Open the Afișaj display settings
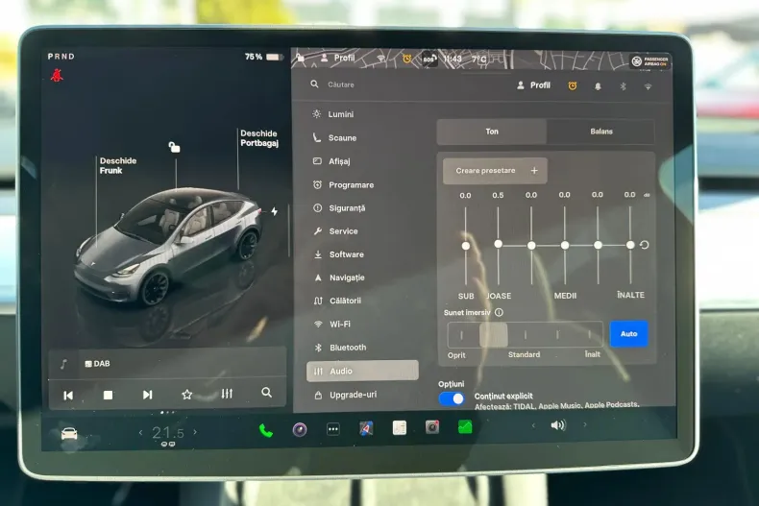This screenshot has width=759, height=506. pos(332,161)
